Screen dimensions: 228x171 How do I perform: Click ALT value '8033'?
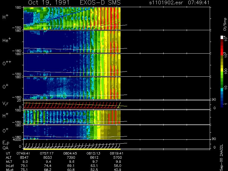point(48,158)
